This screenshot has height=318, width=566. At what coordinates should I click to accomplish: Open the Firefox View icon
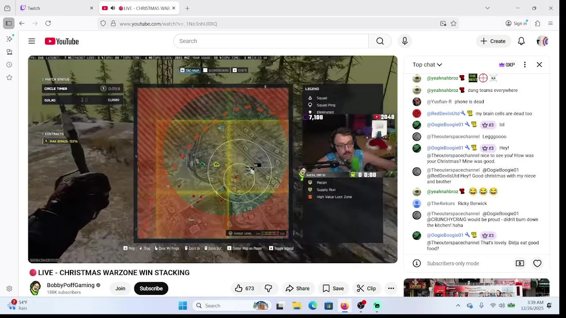(7, 8)
